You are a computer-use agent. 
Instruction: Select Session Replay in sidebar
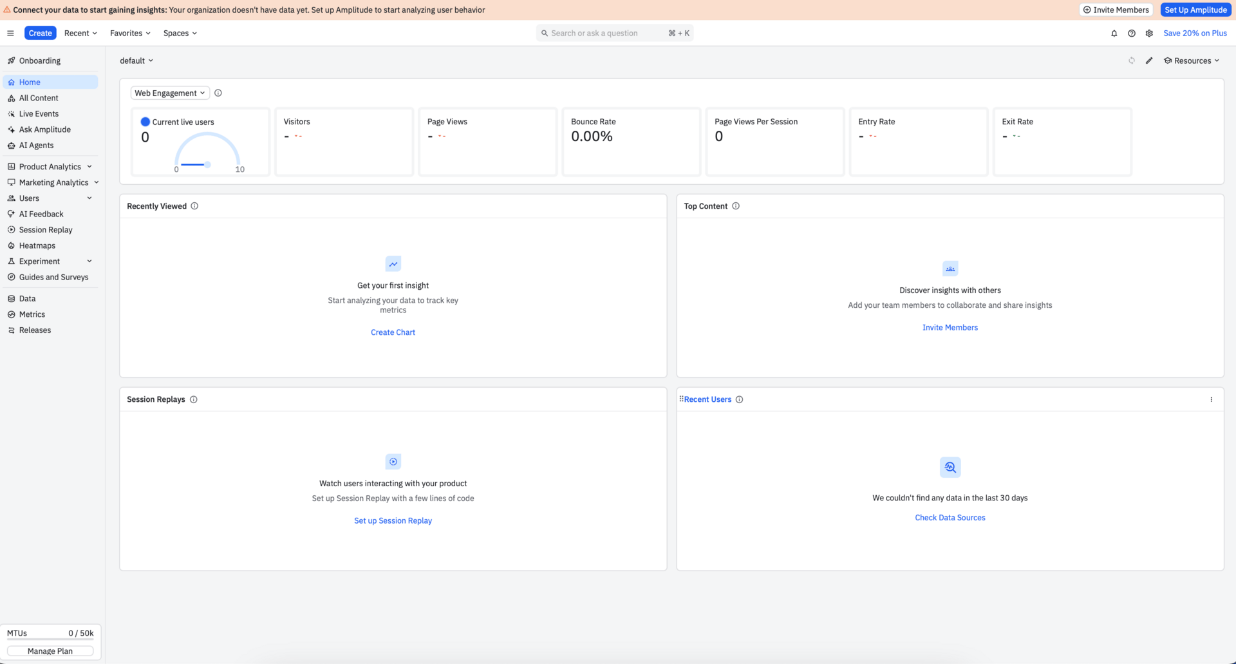click(x=45, y=230)
